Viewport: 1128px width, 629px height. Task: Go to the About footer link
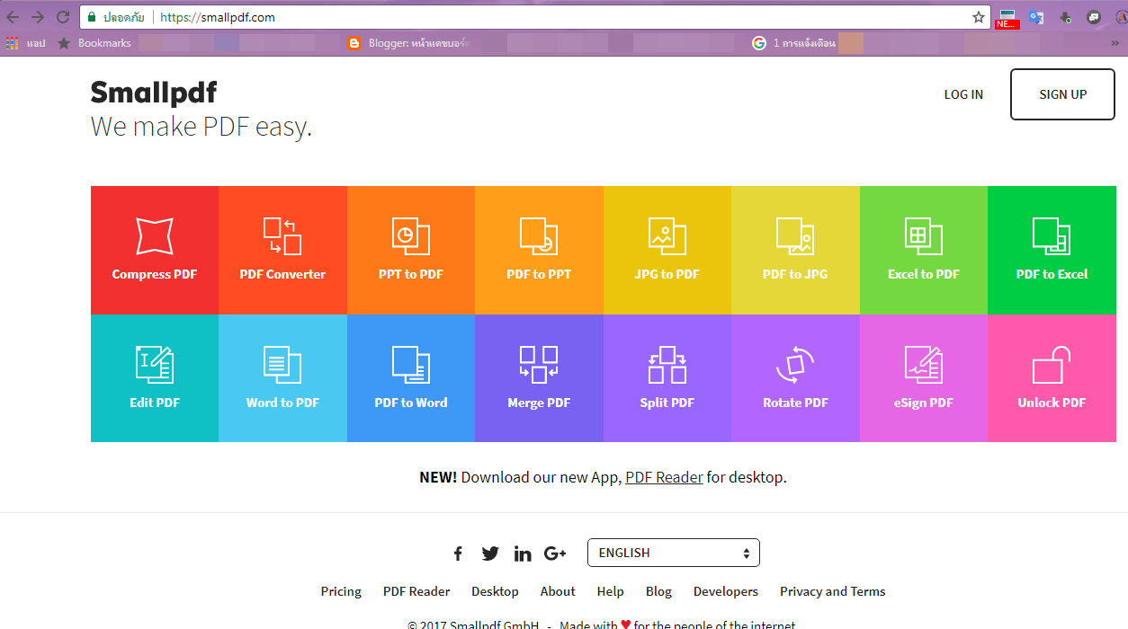[x=558, y=591]
